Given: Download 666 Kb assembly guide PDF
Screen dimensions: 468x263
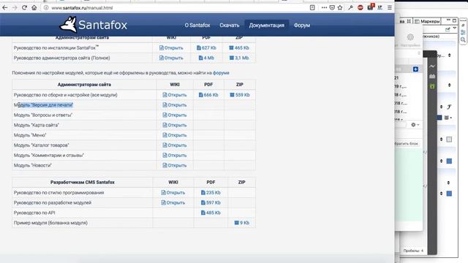Looking at the screenshot, I should pos(208,95).
